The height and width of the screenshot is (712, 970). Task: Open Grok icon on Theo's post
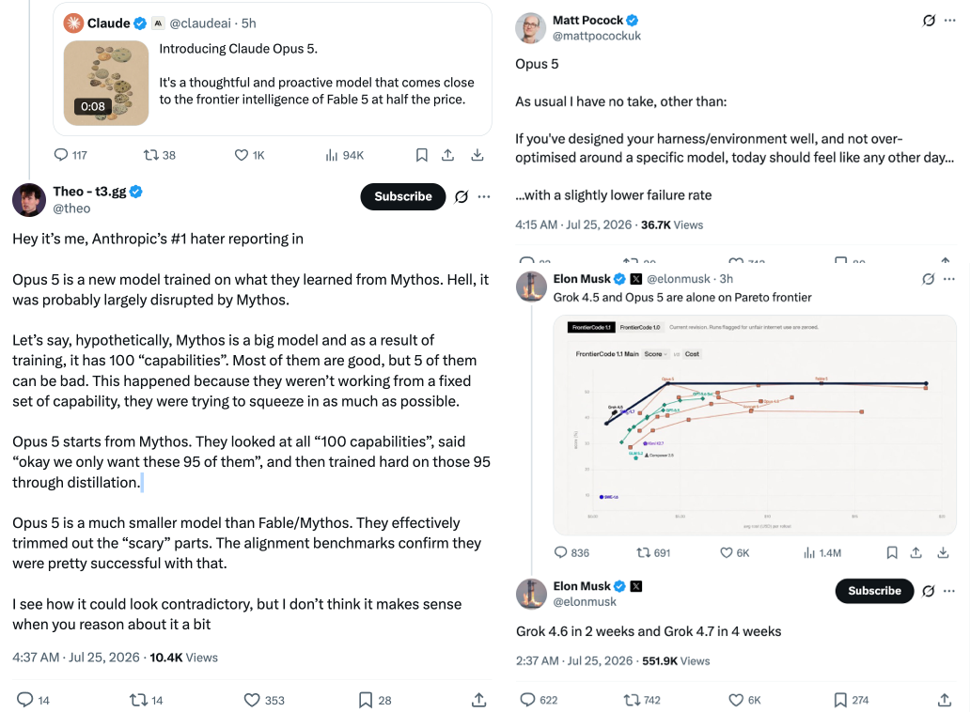point(462,197)
